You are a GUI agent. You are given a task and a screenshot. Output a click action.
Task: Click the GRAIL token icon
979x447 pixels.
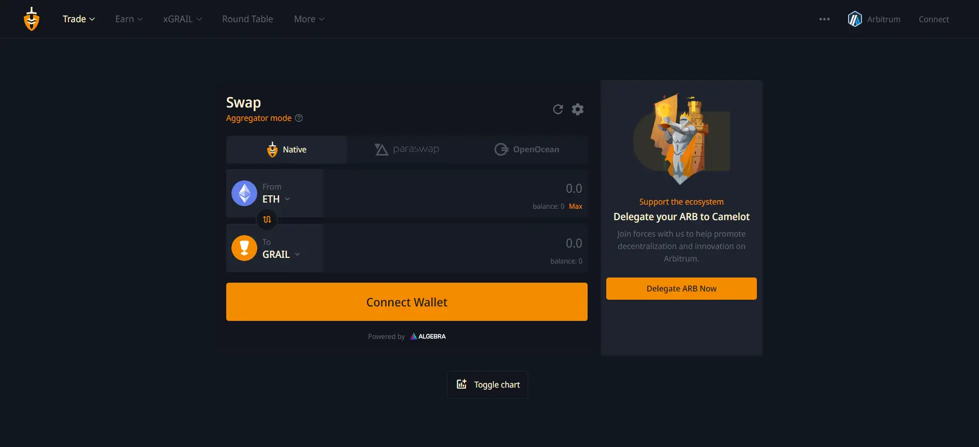[x=244, y=248]
